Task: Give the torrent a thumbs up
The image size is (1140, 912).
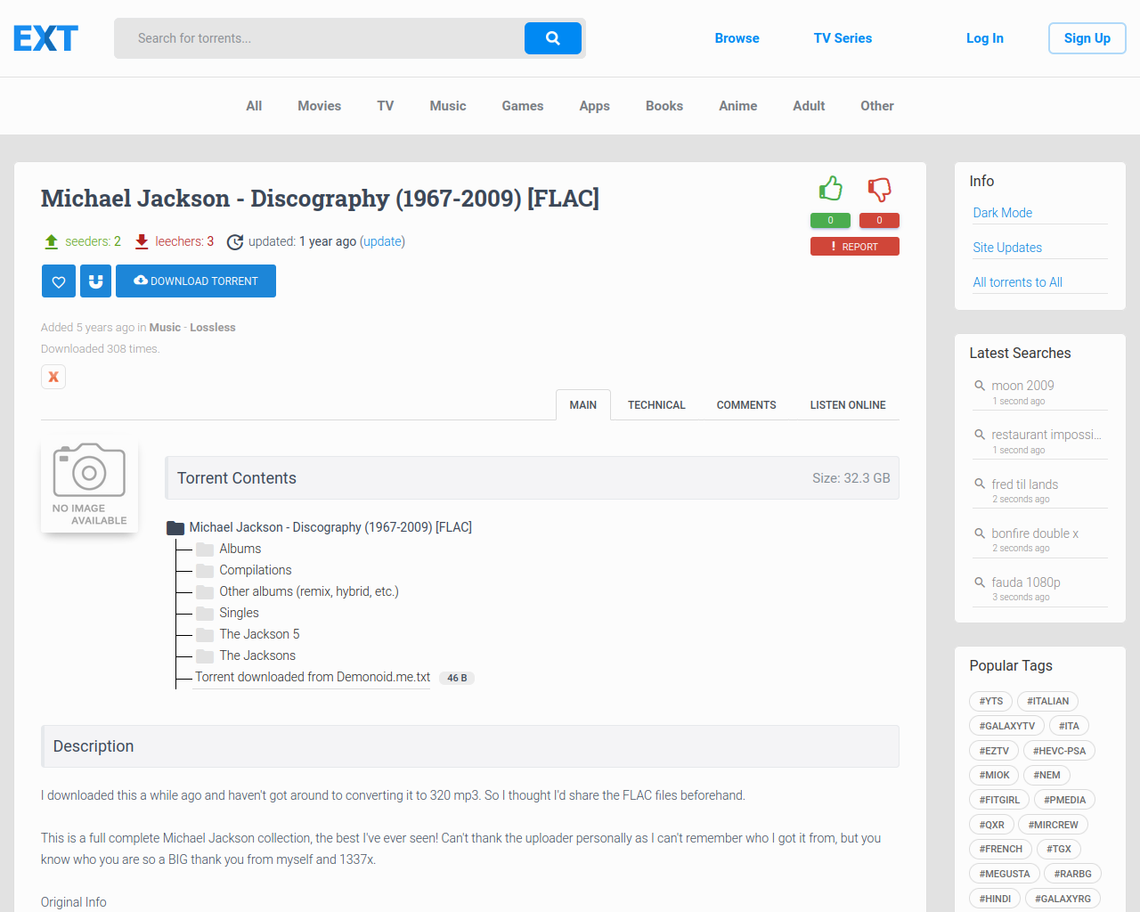Action: coord(830,189)
